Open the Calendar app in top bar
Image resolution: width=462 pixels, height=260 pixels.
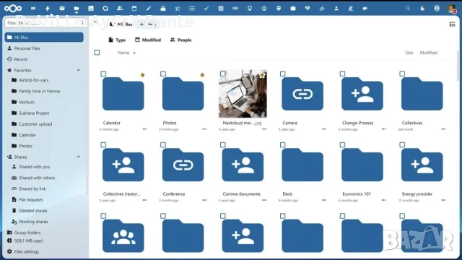pyautogui.click(x=134, y=9)
